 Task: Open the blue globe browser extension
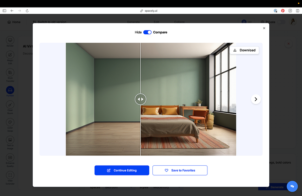pyautogui.click(x=275, y=11)
